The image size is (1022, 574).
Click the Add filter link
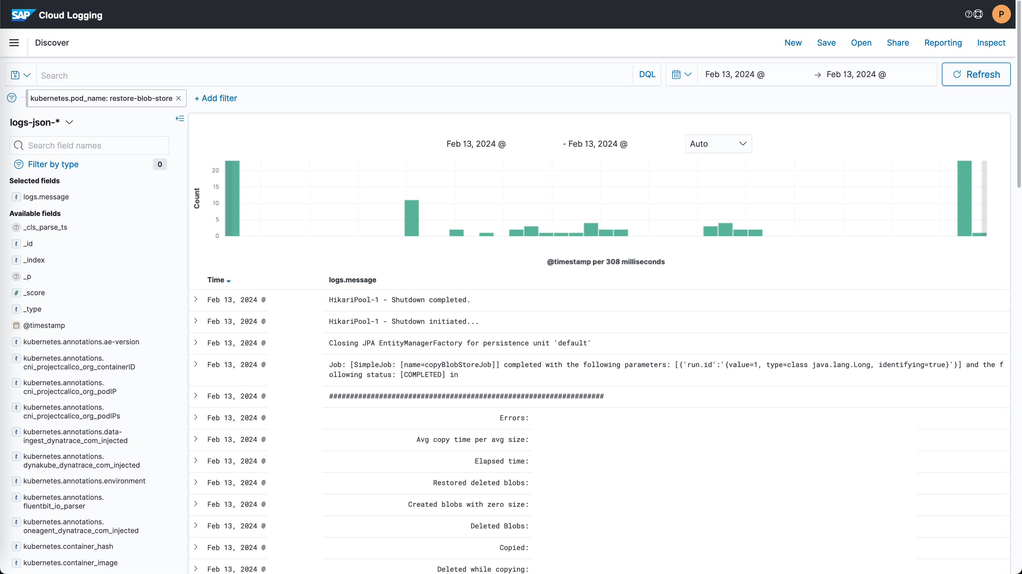tap(216, 98)
